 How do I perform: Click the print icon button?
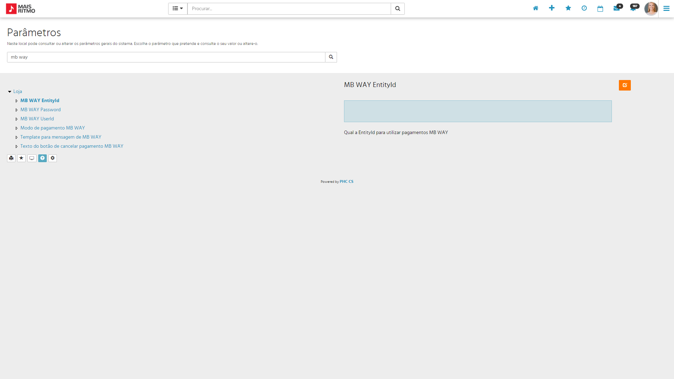pos(11,158)
